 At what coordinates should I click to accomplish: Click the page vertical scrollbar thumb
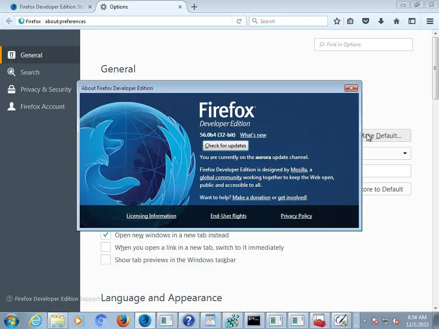tap(435, 68)
